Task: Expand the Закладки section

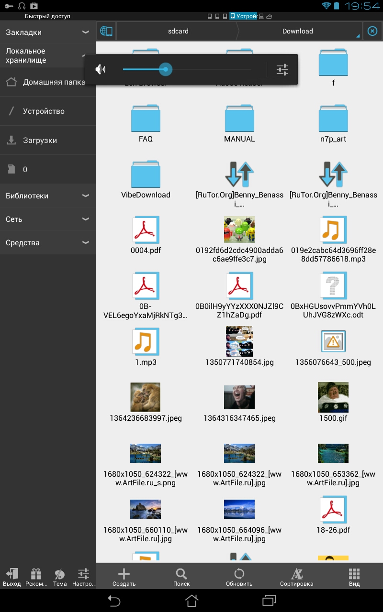Action: tap(48, 32)
